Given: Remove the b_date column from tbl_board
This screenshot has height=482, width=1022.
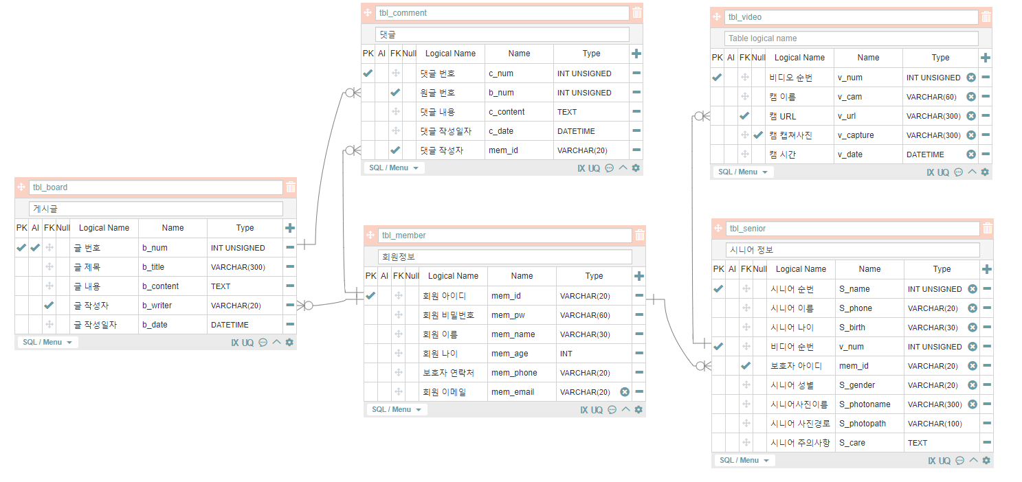Looking at the screenshot, I should pyautogui.click(x=289, y=324).
